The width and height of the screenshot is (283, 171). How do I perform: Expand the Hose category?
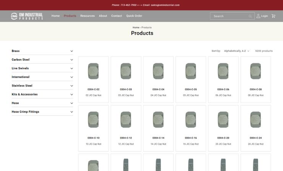tap(42, 103)
